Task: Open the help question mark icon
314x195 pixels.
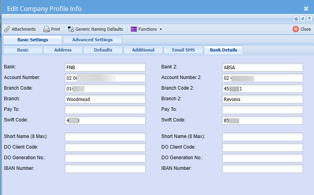Action: pyautogui.click(x=309, y=18)
